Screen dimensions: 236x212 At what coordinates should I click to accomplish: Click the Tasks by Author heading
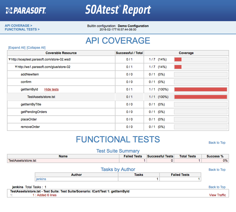click(x=118, y=169)
